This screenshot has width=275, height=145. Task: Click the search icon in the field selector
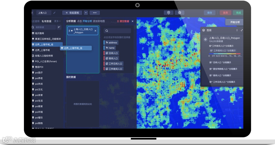click(107, 31)
